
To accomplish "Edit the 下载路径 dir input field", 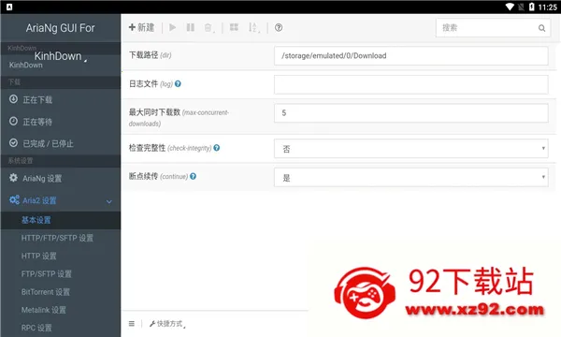I will 411,55.
